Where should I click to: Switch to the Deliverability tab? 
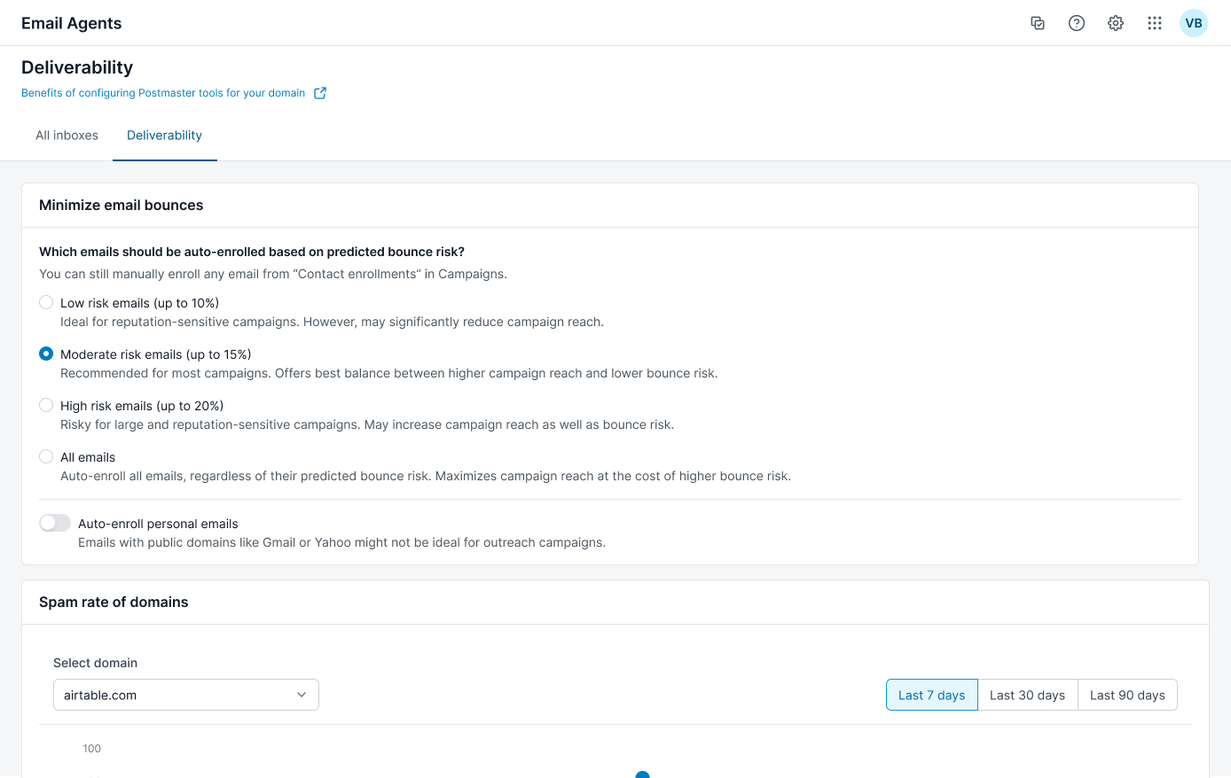coord(164,136)
